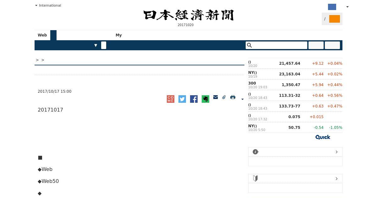The width and height of the screenshot is (377, 198).
Task: Select the yield value 0.075
Action: tap(294, 117)
